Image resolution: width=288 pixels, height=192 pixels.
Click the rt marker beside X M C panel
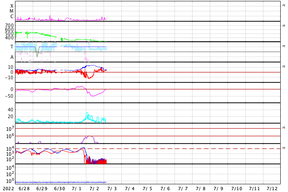(284, 5)
